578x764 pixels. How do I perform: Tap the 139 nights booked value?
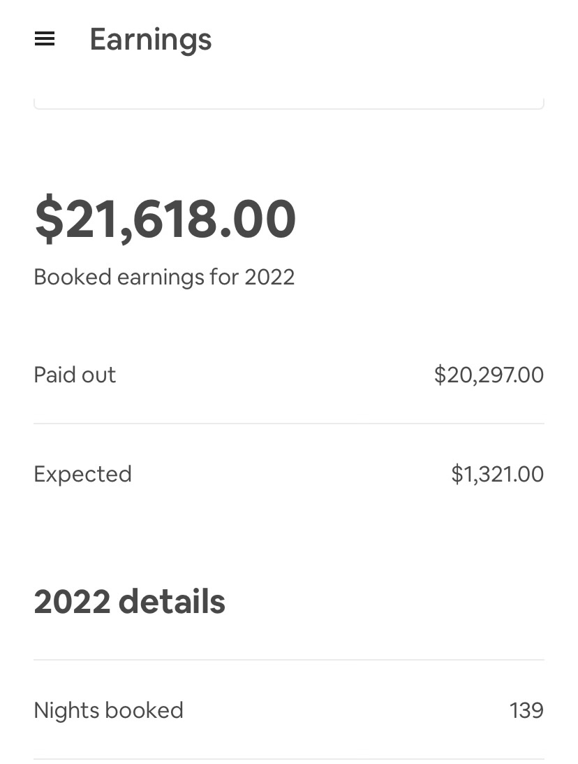(x=526, y=710)
